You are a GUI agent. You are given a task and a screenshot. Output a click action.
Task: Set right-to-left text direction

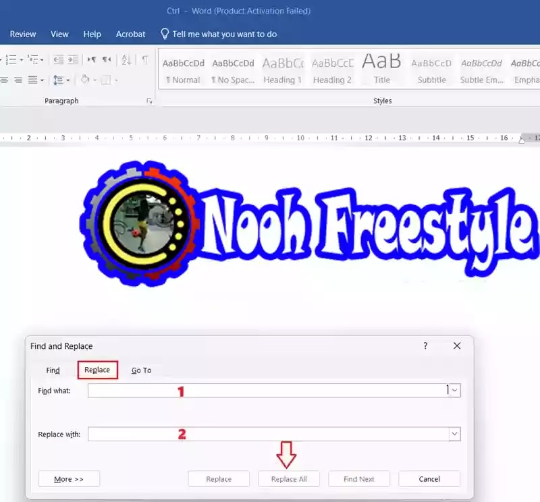(107, 59)
